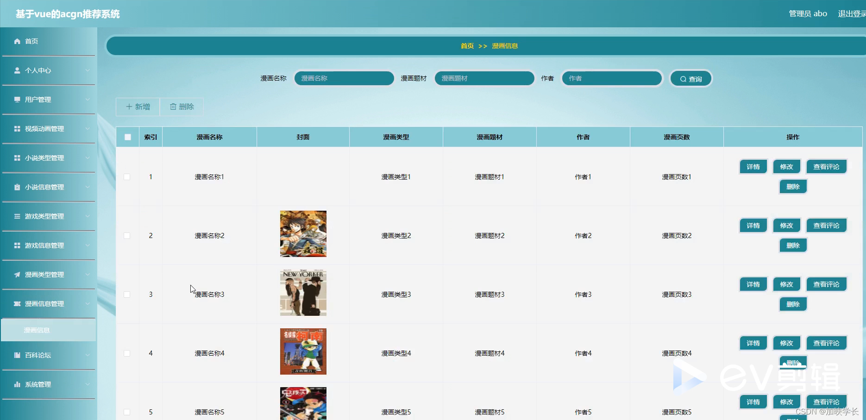The image size is (866, 420).
Task: Click 详情 button for 漫画名称2
Action: 753,225
